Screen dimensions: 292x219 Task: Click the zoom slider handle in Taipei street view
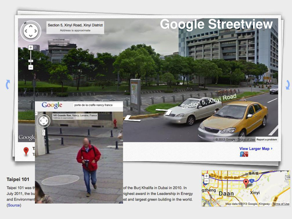pyautogui.click(x=31, y=61)
